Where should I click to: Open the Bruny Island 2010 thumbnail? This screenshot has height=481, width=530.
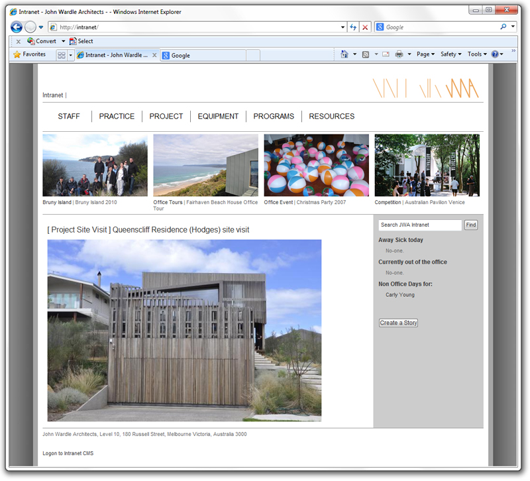click(x=95, y=165)
